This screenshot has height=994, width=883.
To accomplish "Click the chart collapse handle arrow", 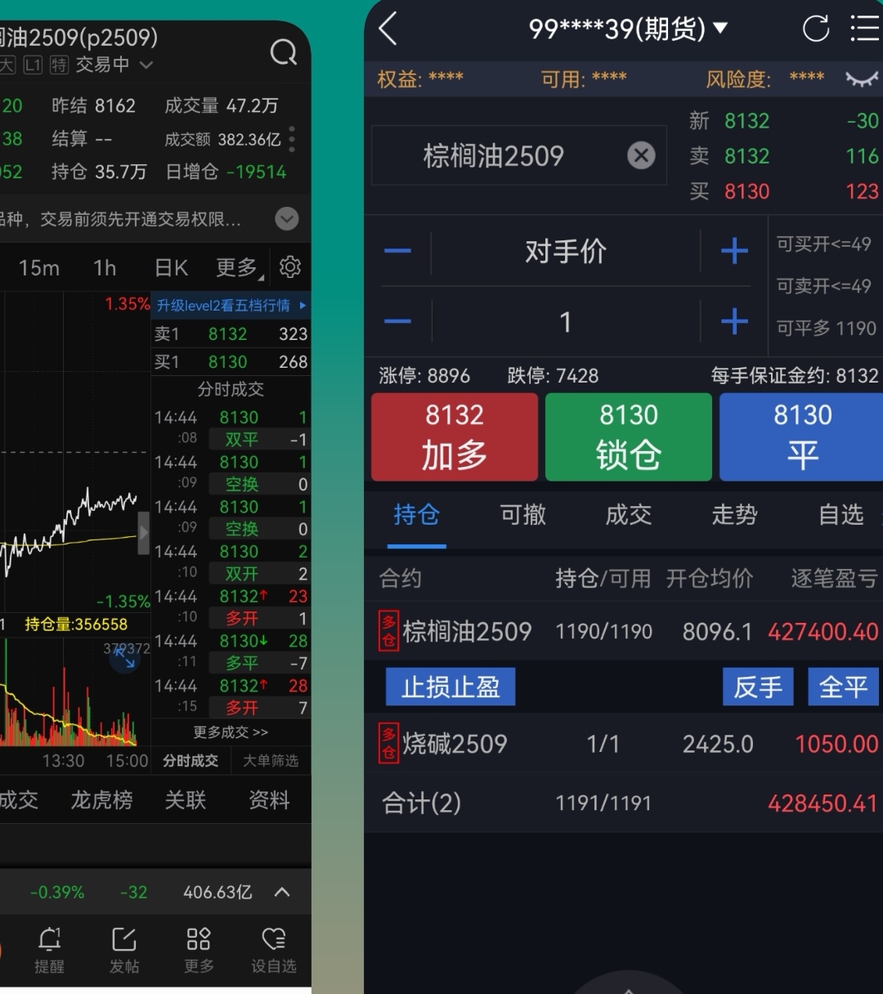I will pos(144,533).
